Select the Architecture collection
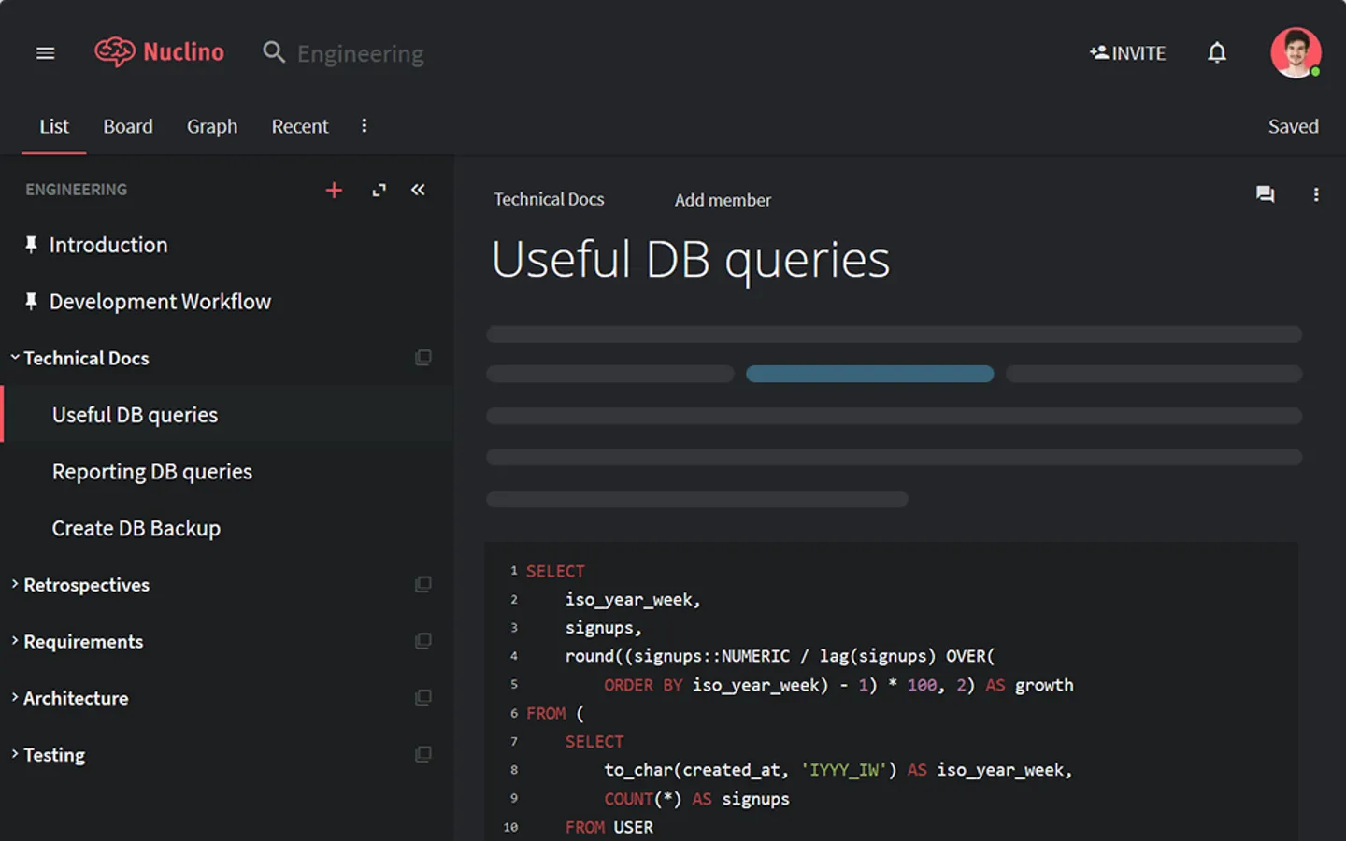Image resolution: width=1346 pixels, height=841 pixels. tap(76, 698)
